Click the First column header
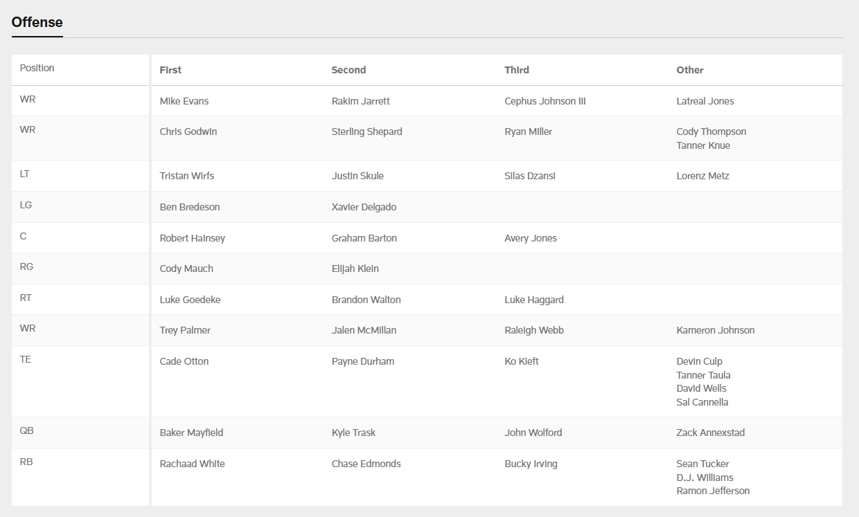This screenshot has height=517, width=859. click(x=170, y=70)
